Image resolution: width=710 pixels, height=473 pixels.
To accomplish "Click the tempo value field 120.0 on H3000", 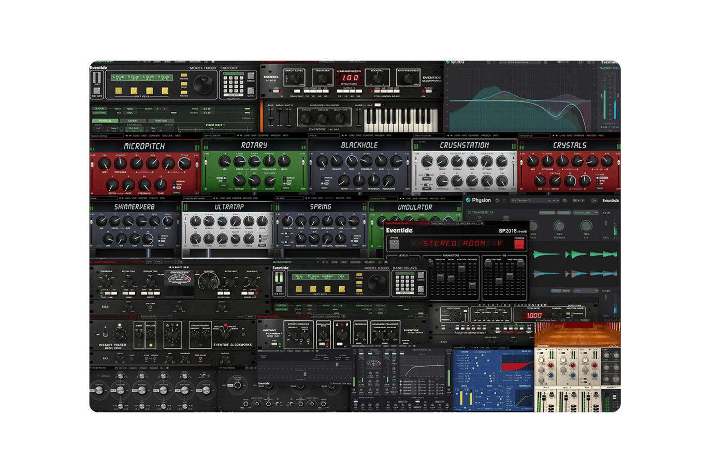I will point(130,109).
